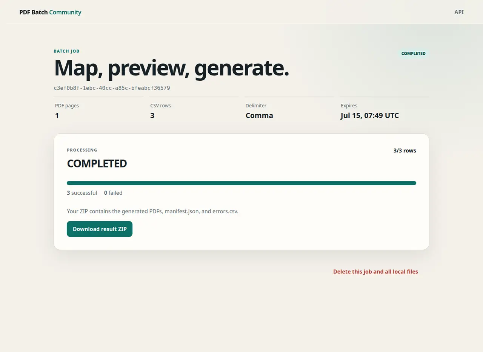Click the "Expires" label
This screenshot has height=352, width=483.
point(349,106)
